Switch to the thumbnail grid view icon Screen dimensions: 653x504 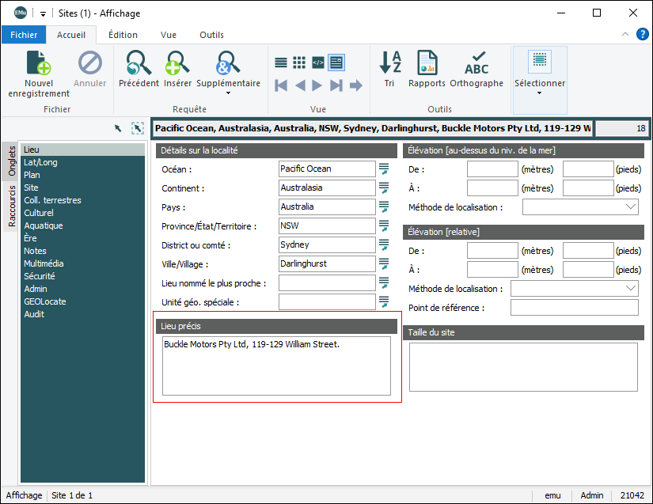tap(299, 63)
